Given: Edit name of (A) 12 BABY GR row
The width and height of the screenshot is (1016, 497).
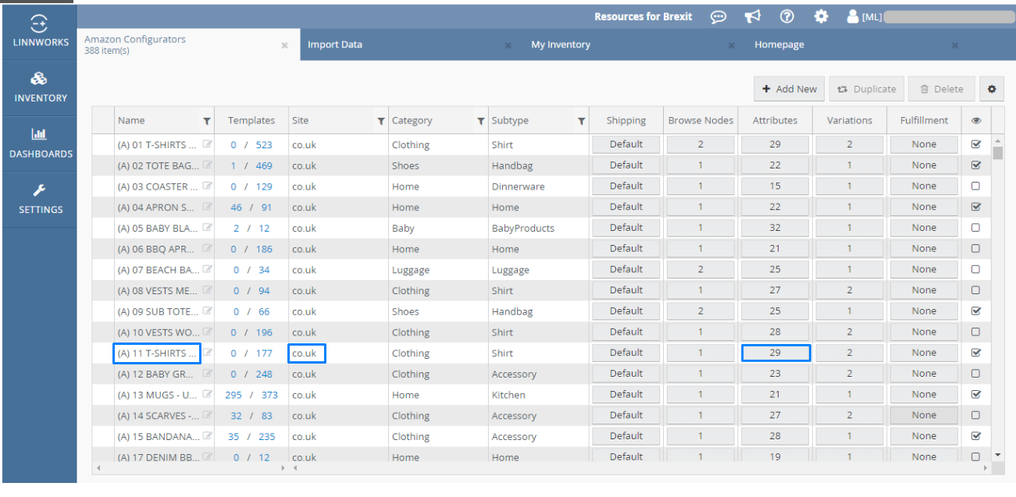Looking at the screenshot, I should coord(207,374).
